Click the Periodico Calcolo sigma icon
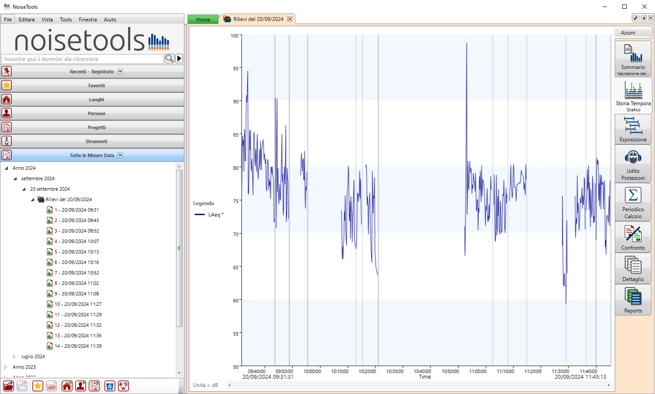 point(633,195)
